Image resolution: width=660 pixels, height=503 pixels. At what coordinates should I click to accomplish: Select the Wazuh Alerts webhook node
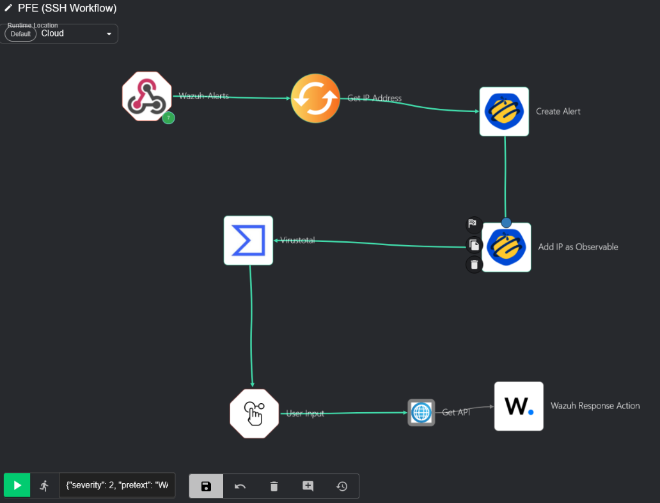point(147,97)
